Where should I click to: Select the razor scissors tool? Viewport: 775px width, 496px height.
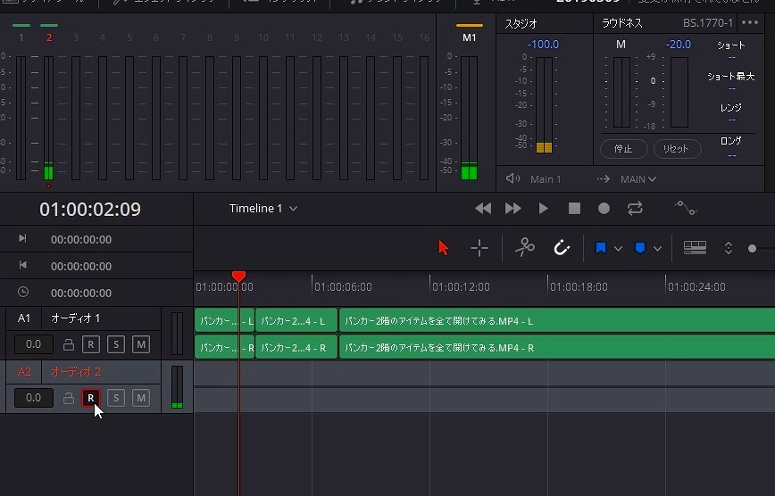coord(524,248)
